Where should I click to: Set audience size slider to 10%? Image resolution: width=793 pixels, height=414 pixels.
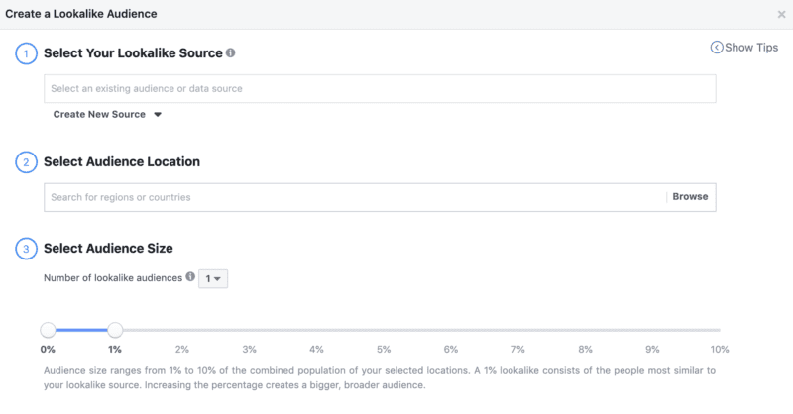click(x=720, y=330)
